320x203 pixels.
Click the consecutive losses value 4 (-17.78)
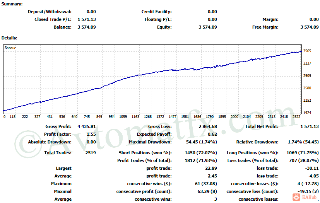click(308, 184)
